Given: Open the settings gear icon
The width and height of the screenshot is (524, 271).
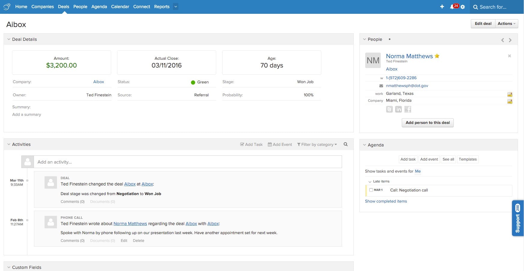Looking at the screenshot, I should (463, 7).
